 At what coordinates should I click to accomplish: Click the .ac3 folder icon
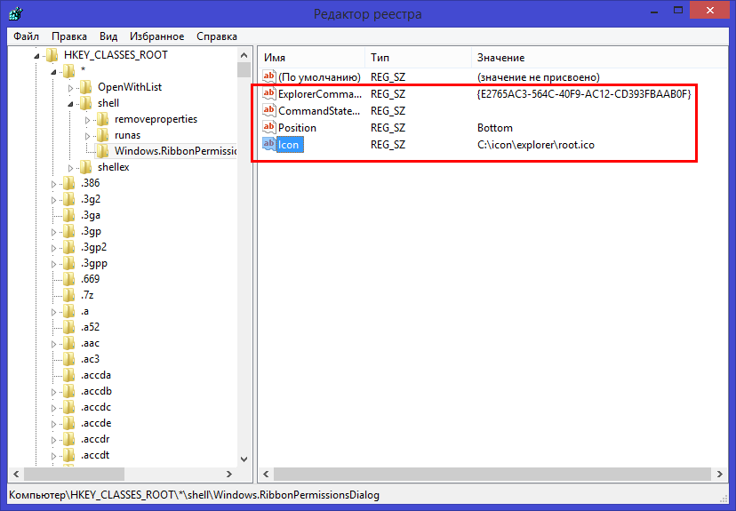click(x=69, y=359)
